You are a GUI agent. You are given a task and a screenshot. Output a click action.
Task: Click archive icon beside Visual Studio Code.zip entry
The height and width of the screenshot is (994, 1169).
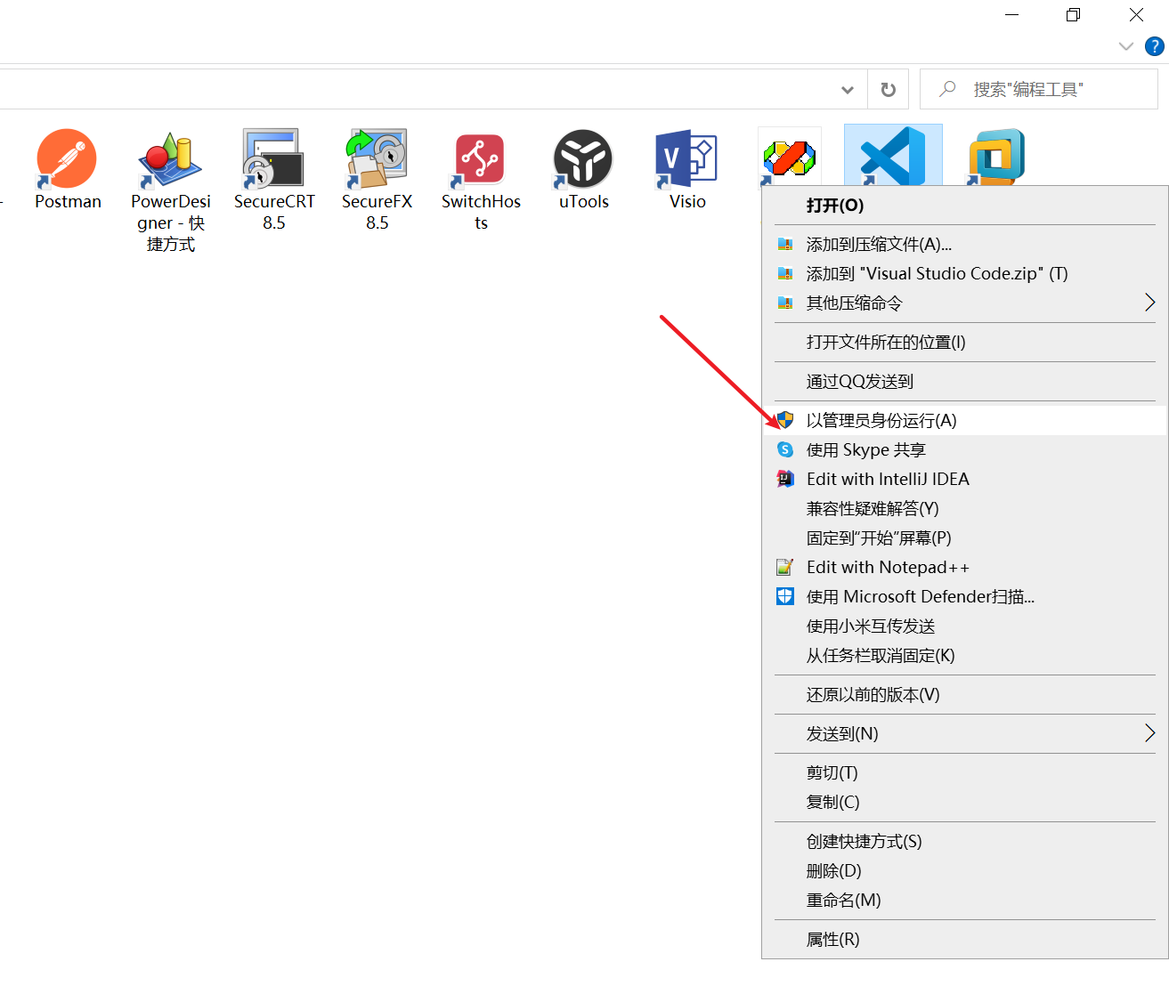pyautogui.click(x=785, y=273)
